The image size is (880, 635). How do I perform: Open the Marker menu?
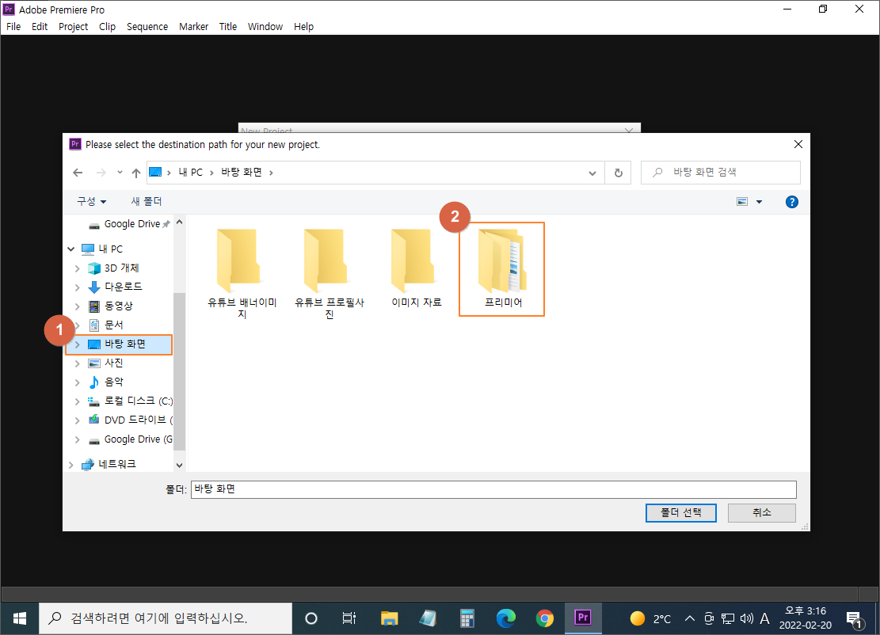(193, 26)
